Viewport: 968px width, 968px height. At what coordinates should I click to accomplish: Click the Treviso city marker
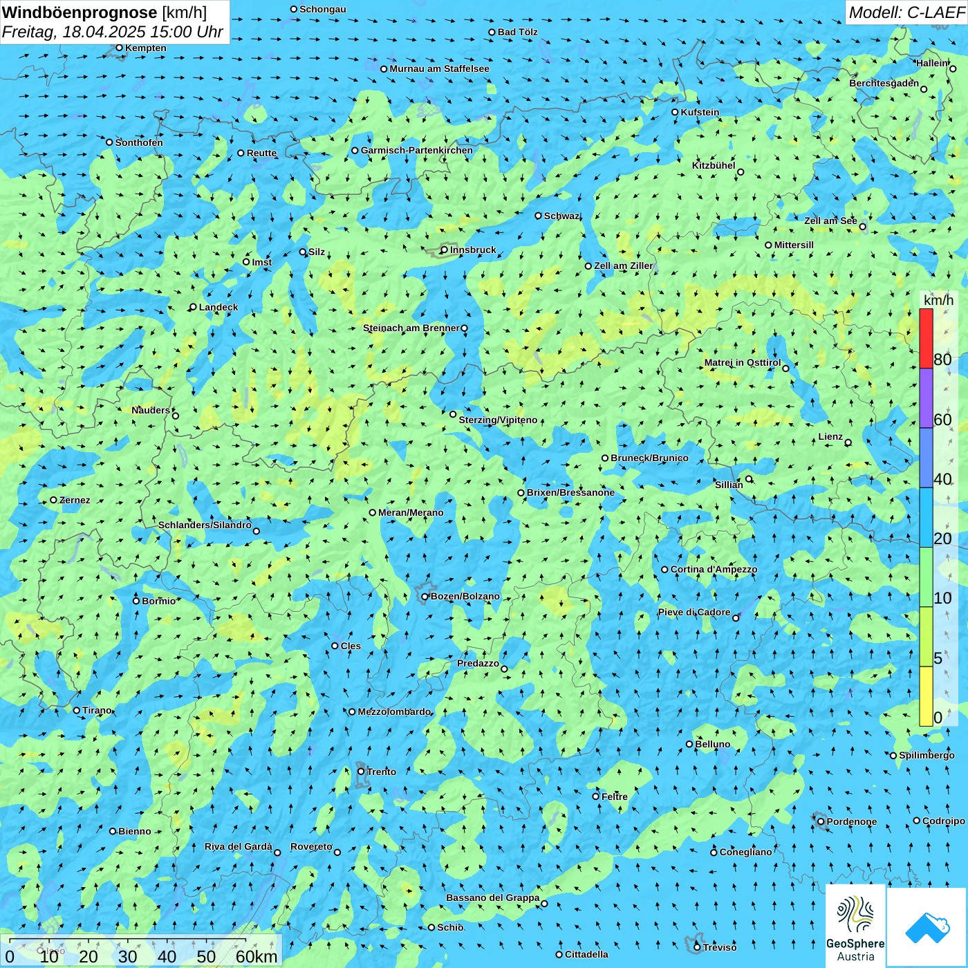tap(698, 947)
